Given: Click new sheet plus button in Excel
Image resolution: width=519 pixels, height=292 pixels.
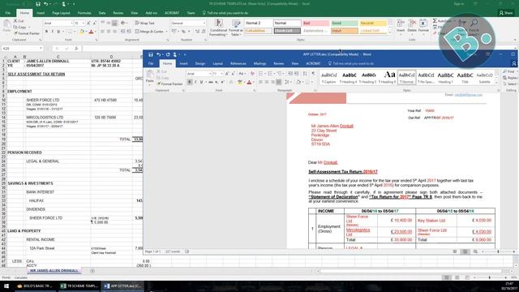Looking at the screenshot, I should coord(92,271).
